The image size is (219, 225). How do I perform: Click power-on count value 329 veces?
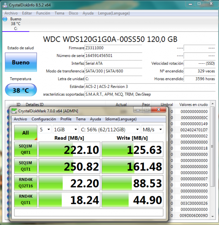point(200,71)
